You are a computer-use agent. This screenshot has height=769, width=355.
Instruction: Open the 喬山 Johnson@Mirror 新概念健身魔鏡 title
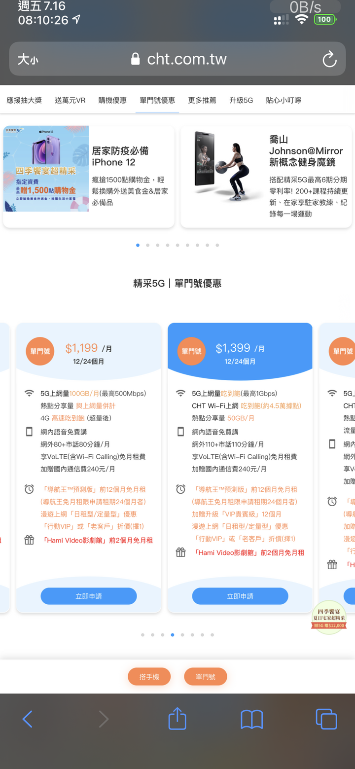(x=306, y=151)
